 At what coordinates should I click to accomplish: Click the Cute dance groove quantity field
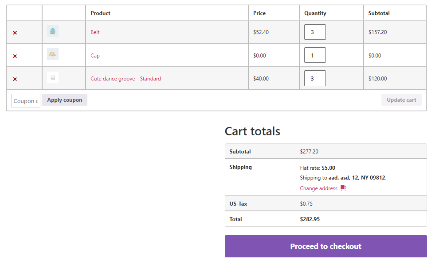point(315,78)
